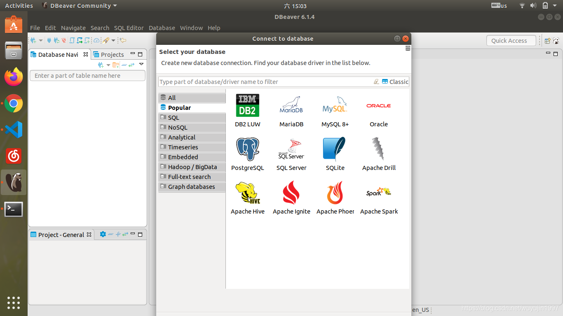
Task: Clear the filter with the eraser icon
Action: [376, 81]
